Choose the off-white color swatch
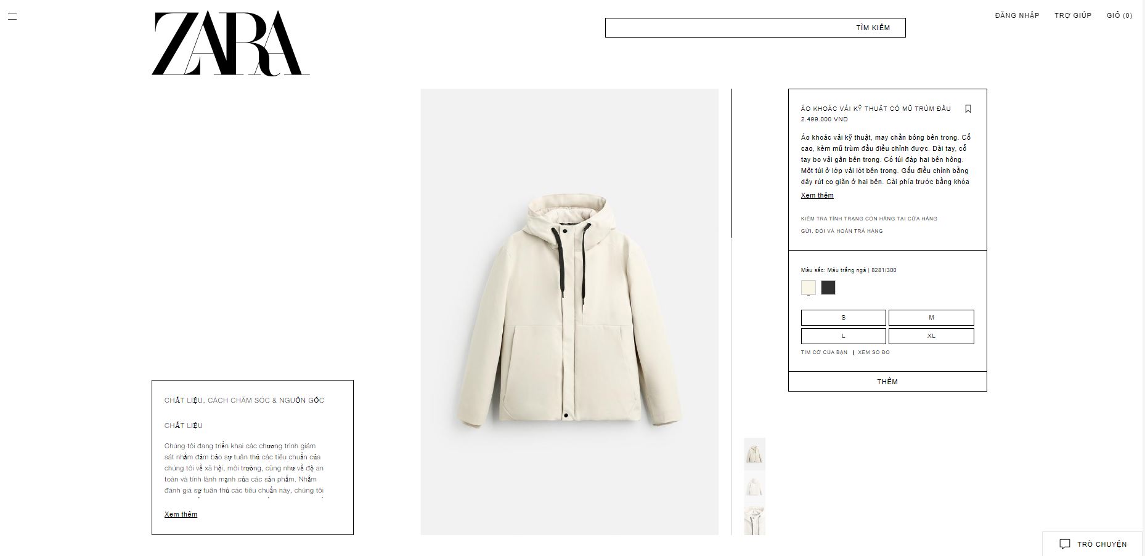 point(809,288)
